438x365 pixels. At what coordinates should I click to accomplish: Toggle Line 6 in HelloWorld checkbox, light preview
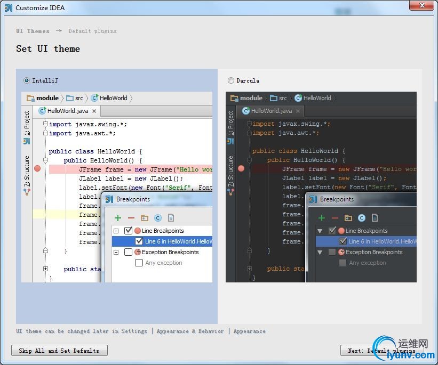click(139, 241)
